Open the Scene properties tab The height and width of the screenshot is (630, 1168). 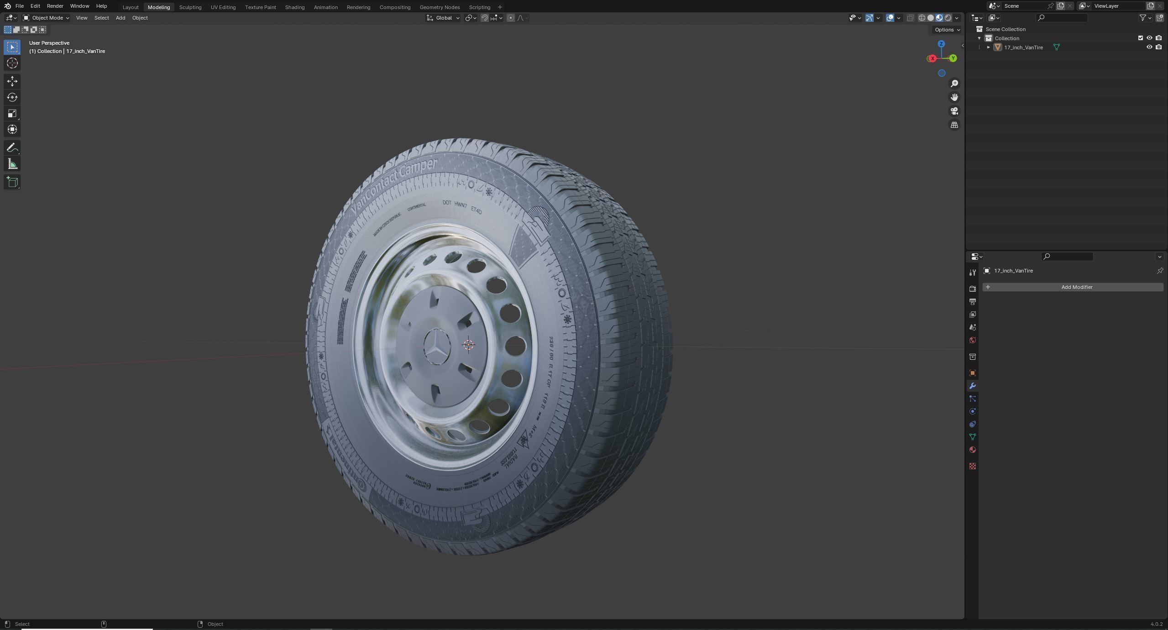click(x=972, y=327)
